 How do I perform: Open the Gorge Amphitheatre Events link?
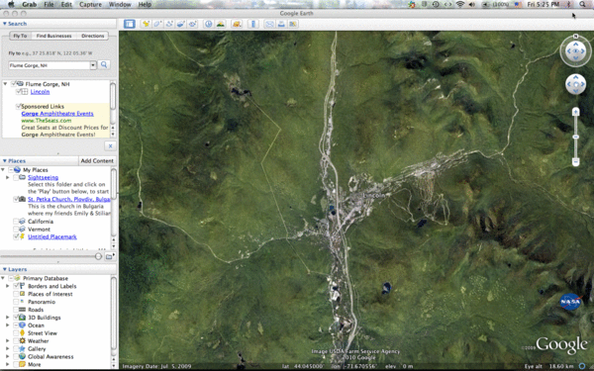pyautogui.click(x=57, y=114)
